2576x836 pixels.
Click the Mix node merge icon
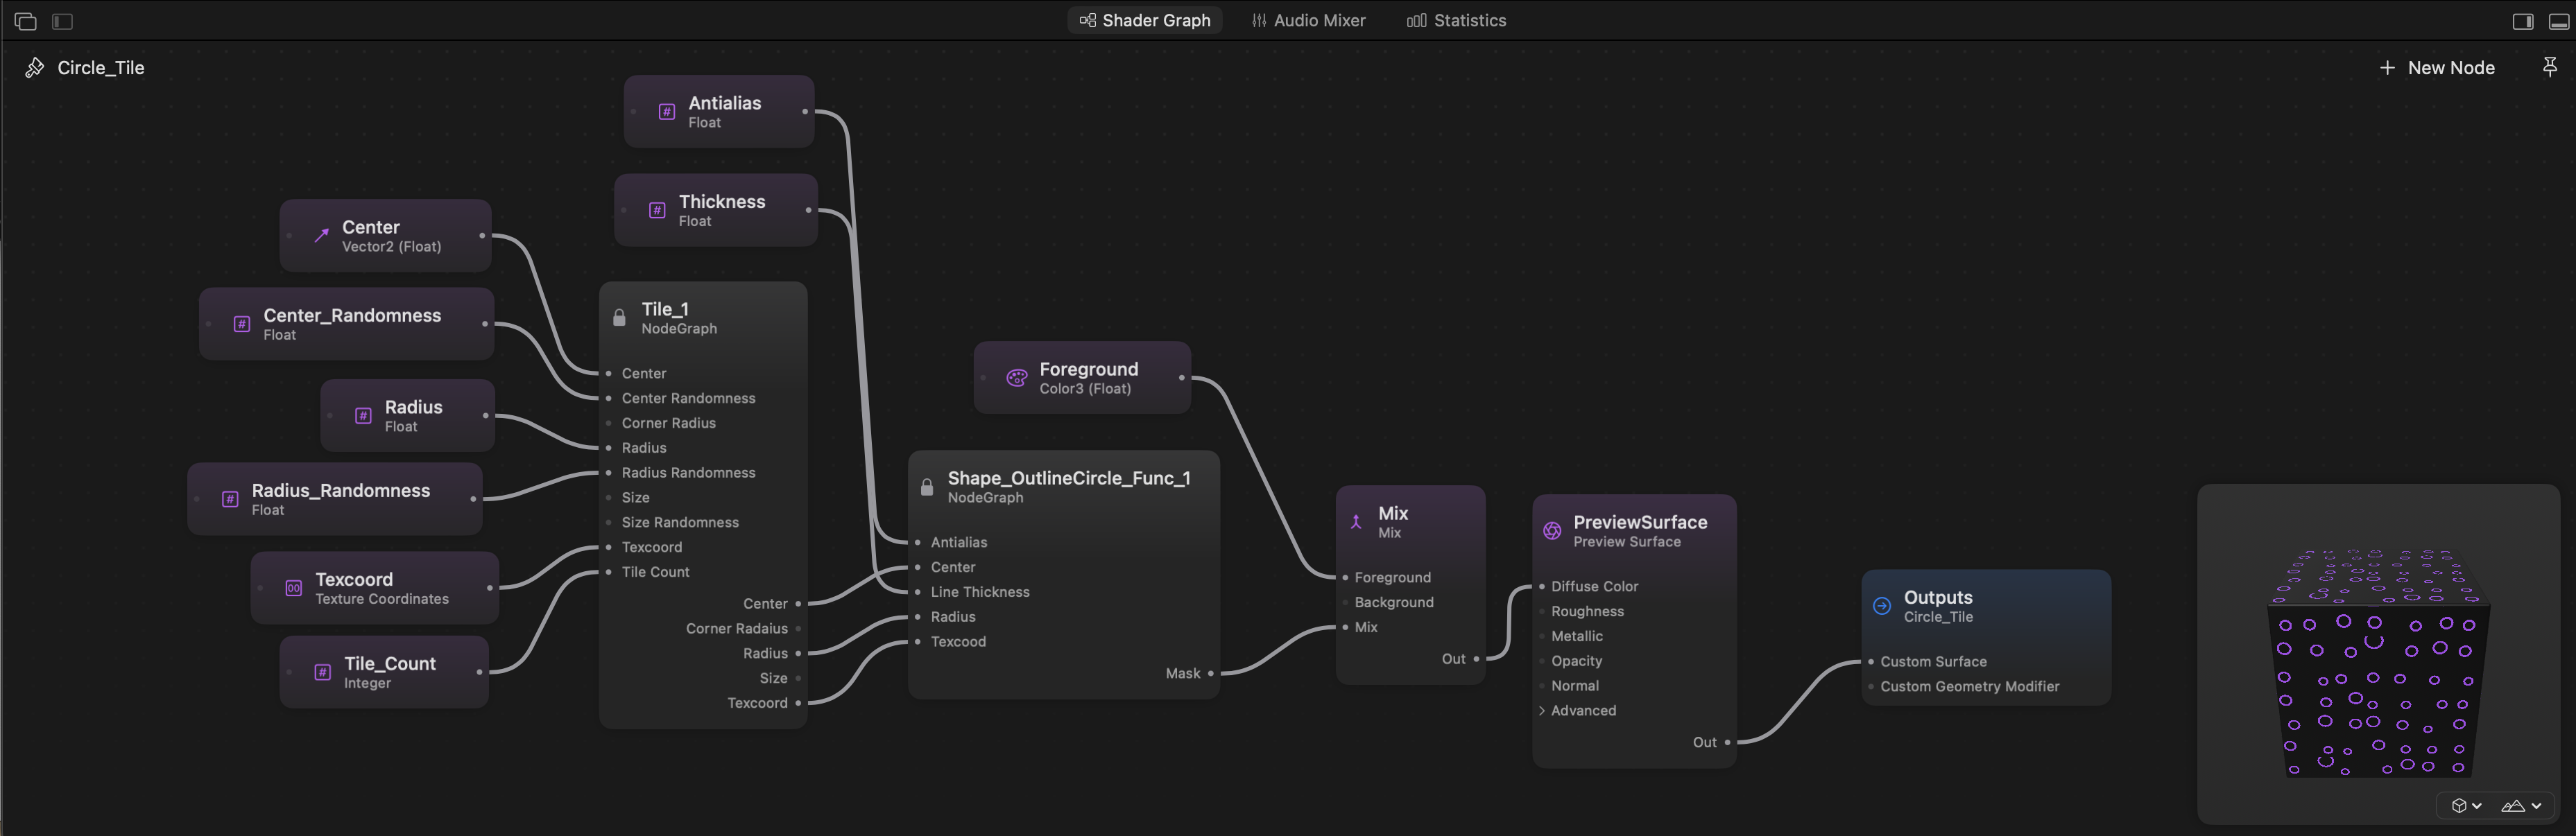1356,522
